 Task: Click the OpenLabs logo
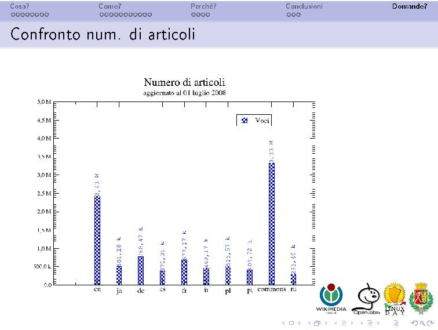click(367, 299)
